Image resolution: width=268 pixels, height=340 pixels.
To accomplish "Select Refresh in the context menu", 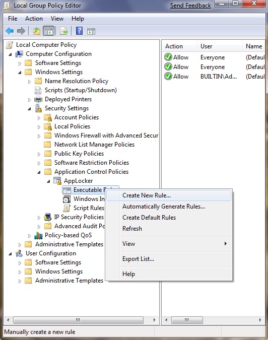I will pyautogui.click(x=169, y=229).
